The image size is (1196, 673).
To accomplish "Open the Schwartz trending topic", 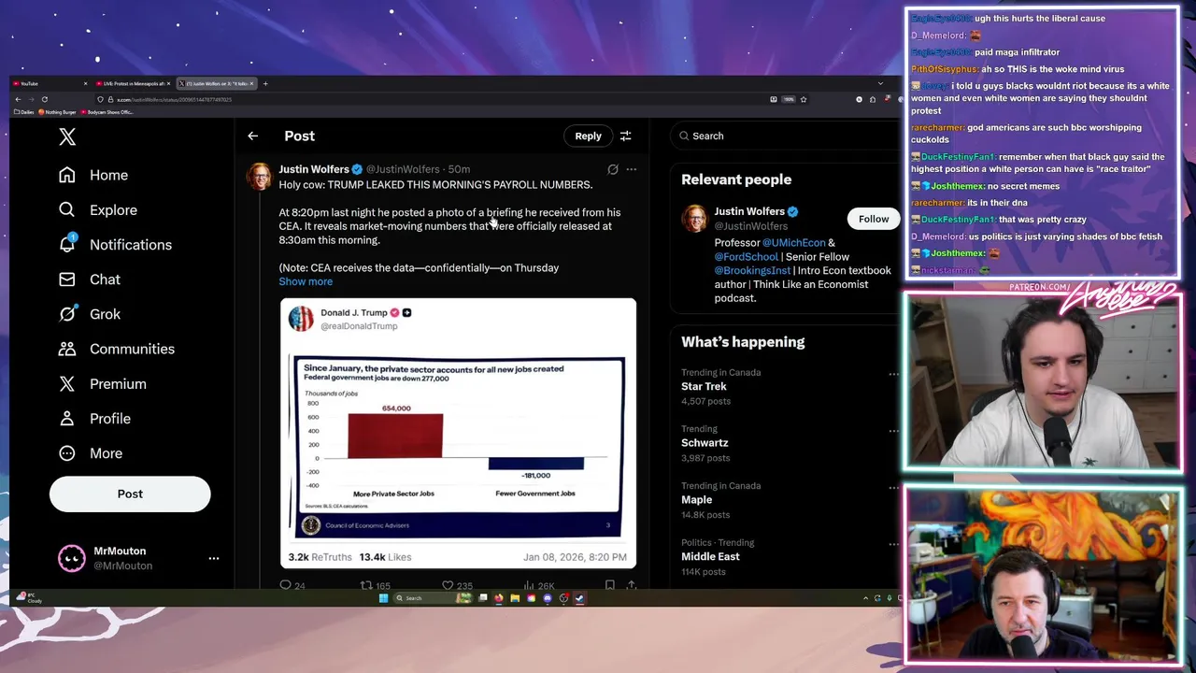I will pos(705,443).
